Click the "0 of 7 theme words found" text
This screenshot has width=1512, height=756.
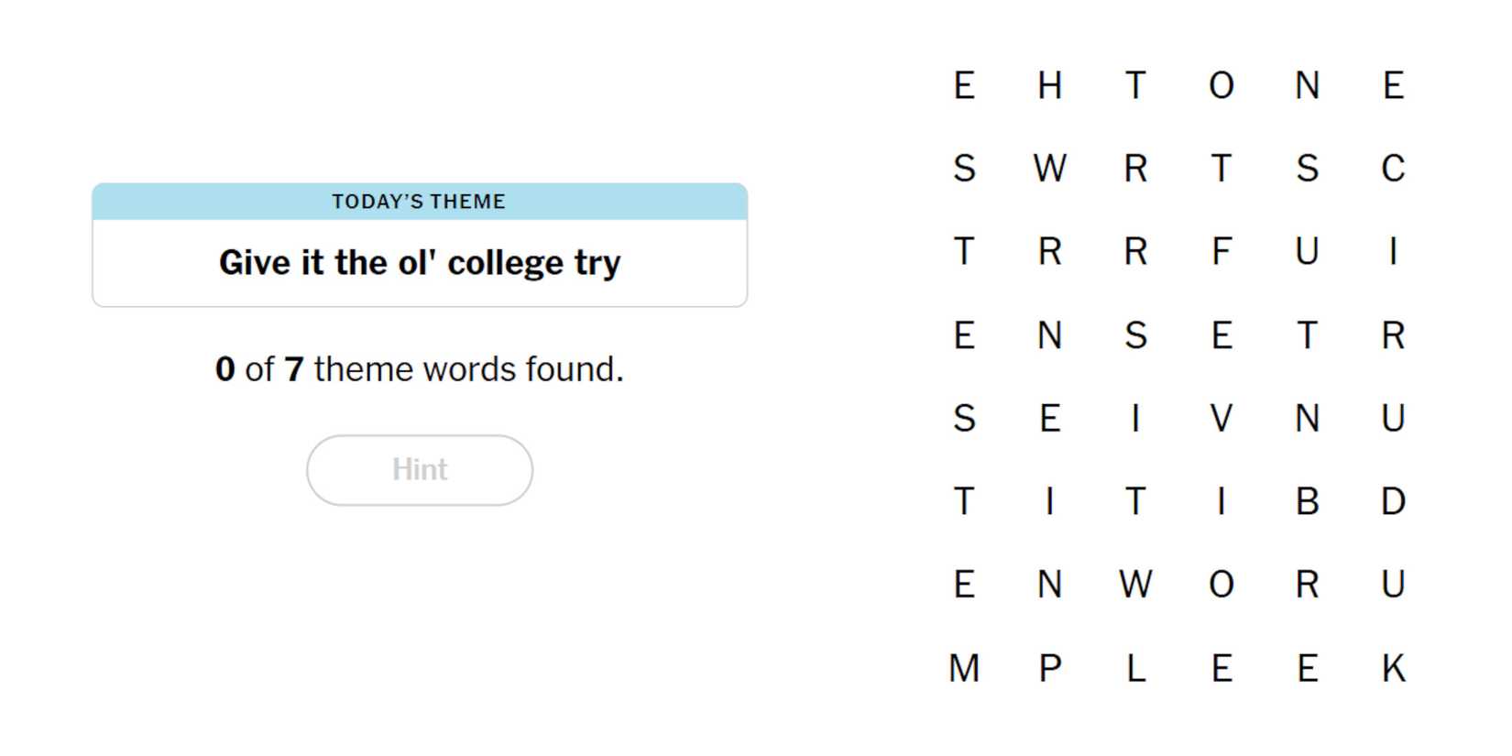coord(420,369)
